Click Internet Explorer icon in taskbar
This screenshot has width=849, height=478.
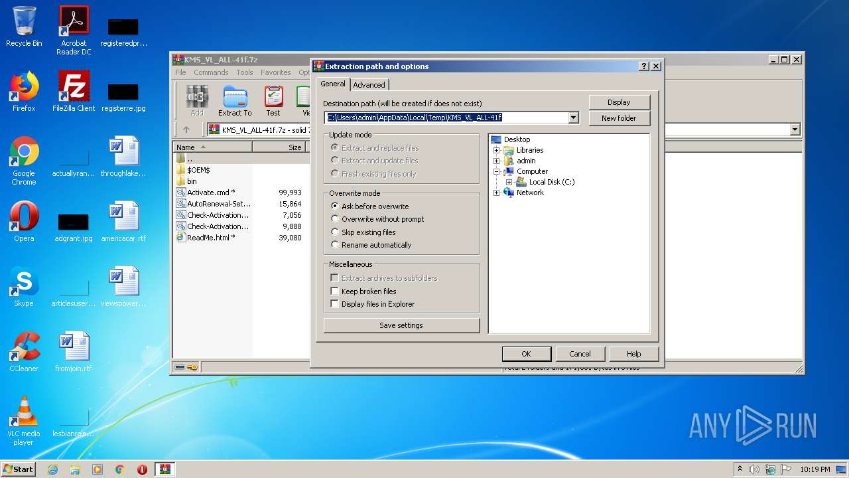52,469
